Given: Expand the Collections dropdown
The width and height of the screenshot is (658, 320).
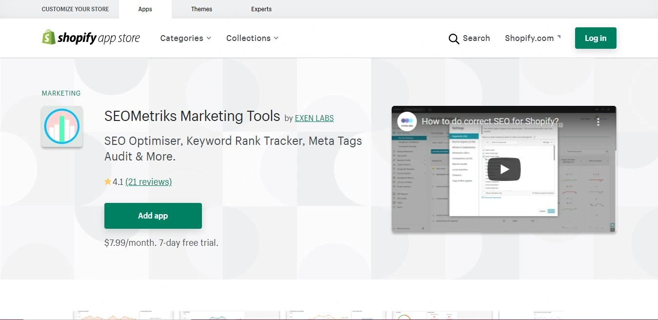Looking at the screenshot, I should [252, 38].
